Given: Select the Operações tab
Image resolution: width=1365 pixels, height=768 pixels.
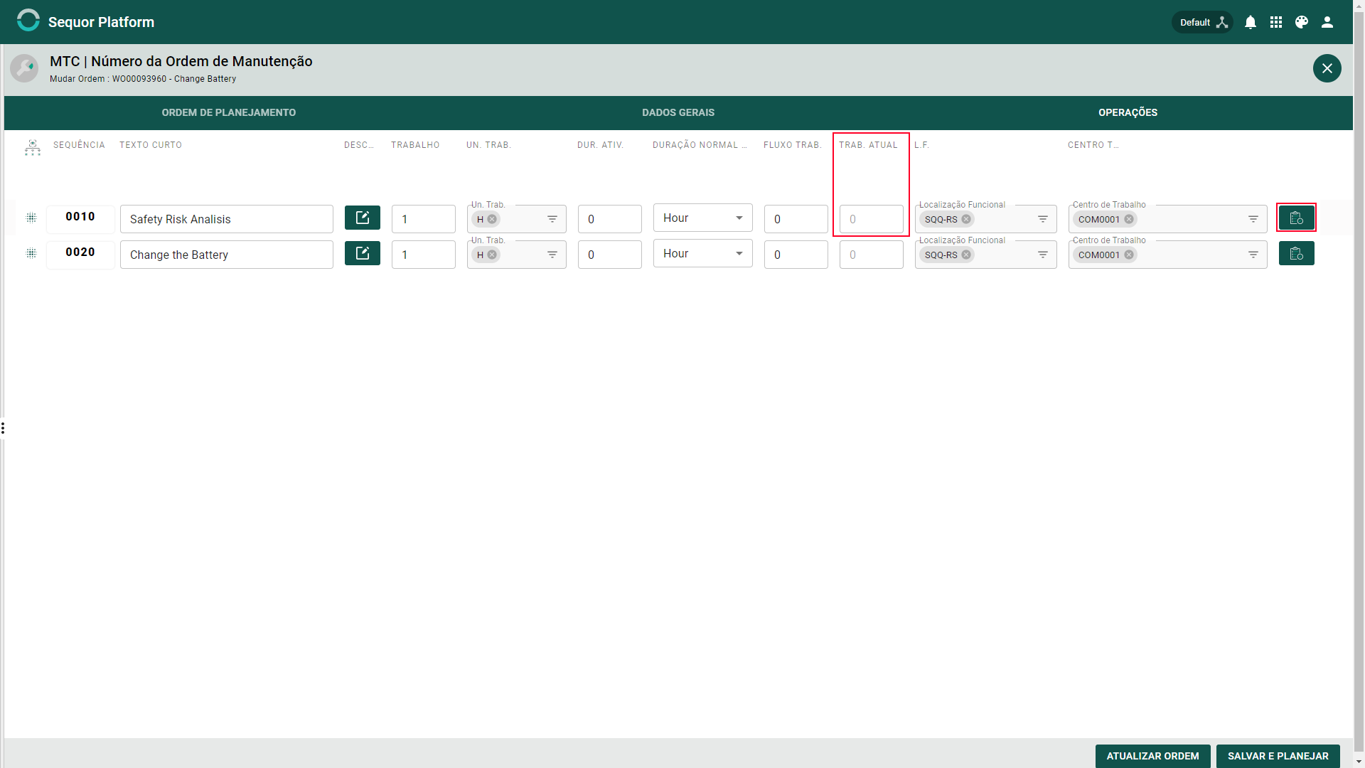Looking at the screenshot, I should tap(1128, 112).
